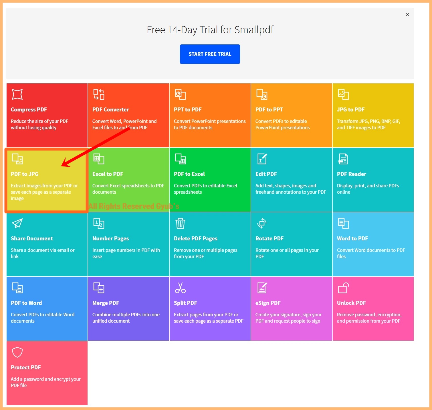
Task: Click the PDF to Word icon
Action: pos(17,288)
